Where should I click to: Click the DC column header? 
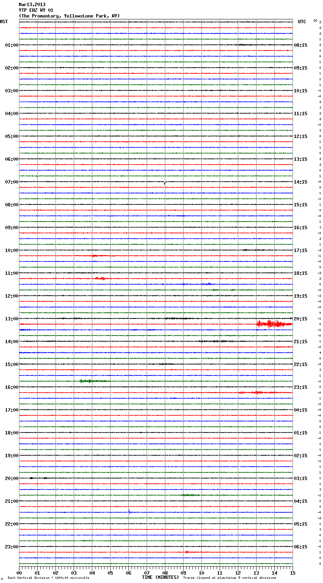tap(315, 21)
